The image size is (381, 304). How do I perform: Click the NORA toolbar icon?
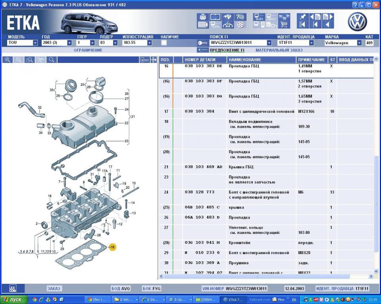click(215, 25)
